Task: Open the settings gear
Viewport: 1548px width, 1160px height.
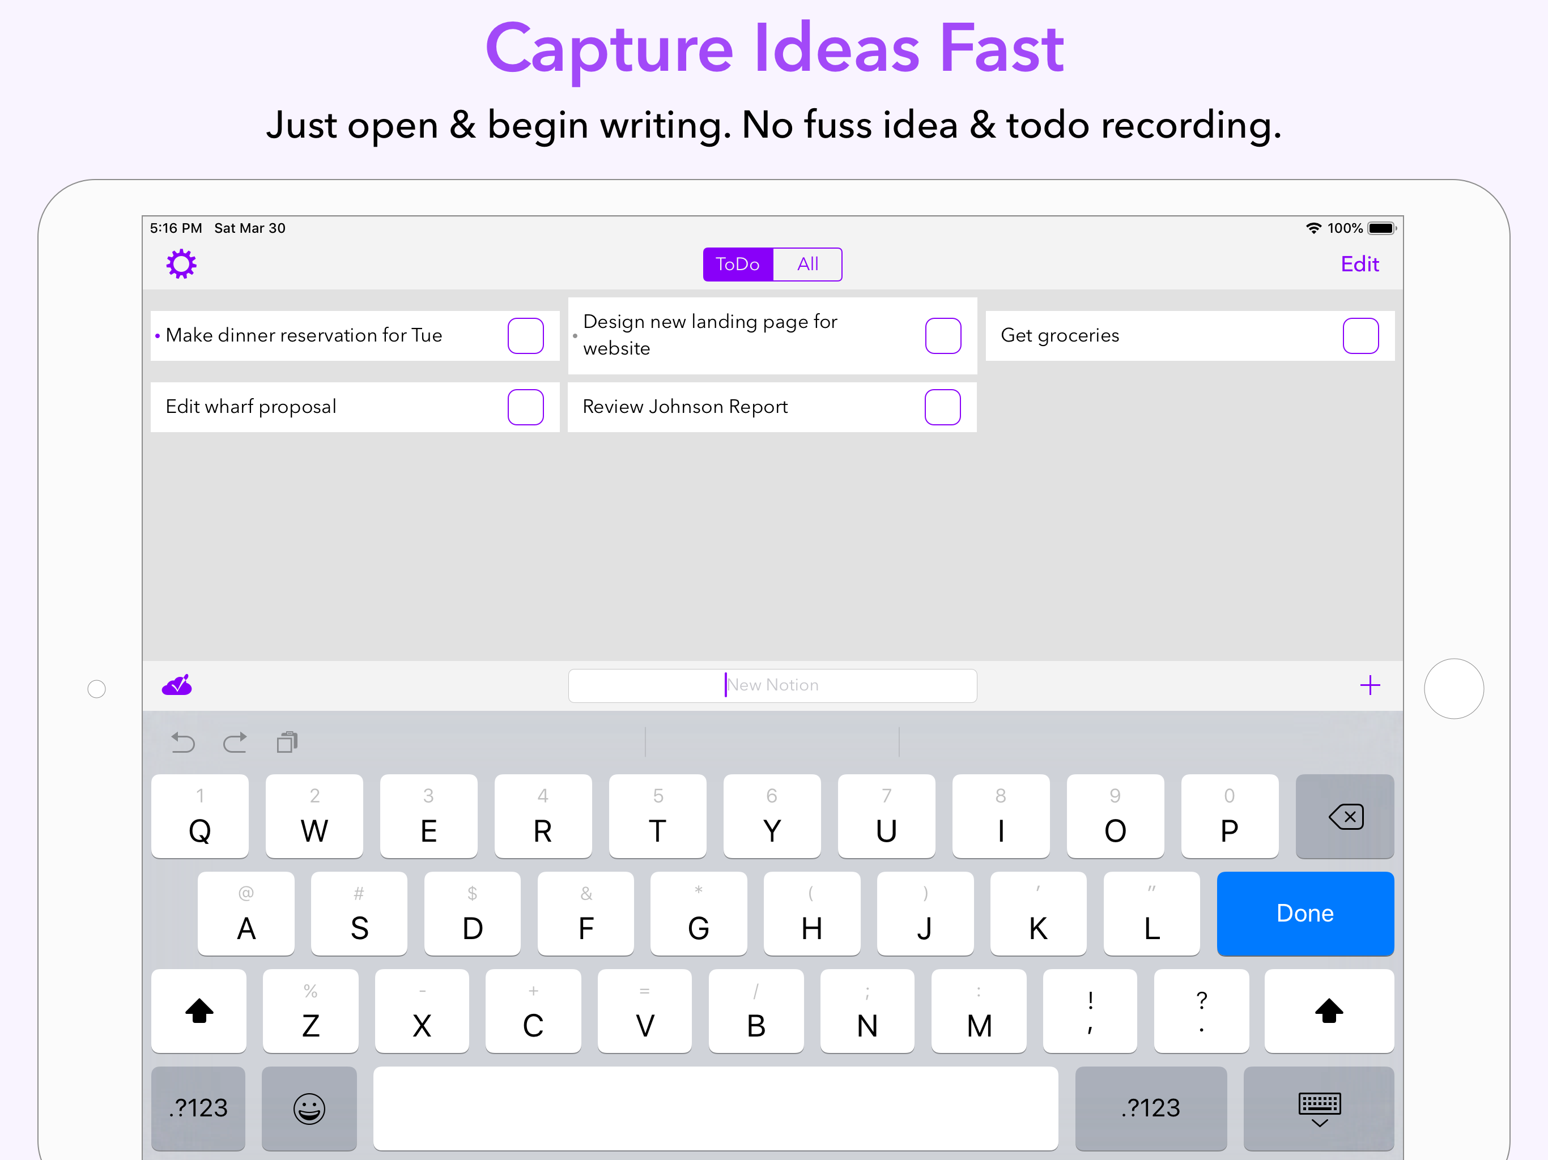Action: tap(181, 264)
